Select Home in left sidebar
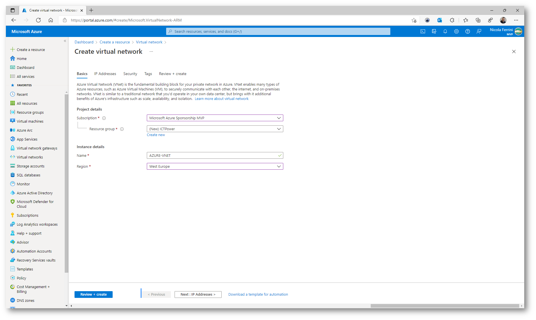536x320 pixels. [x=18, y=59]
